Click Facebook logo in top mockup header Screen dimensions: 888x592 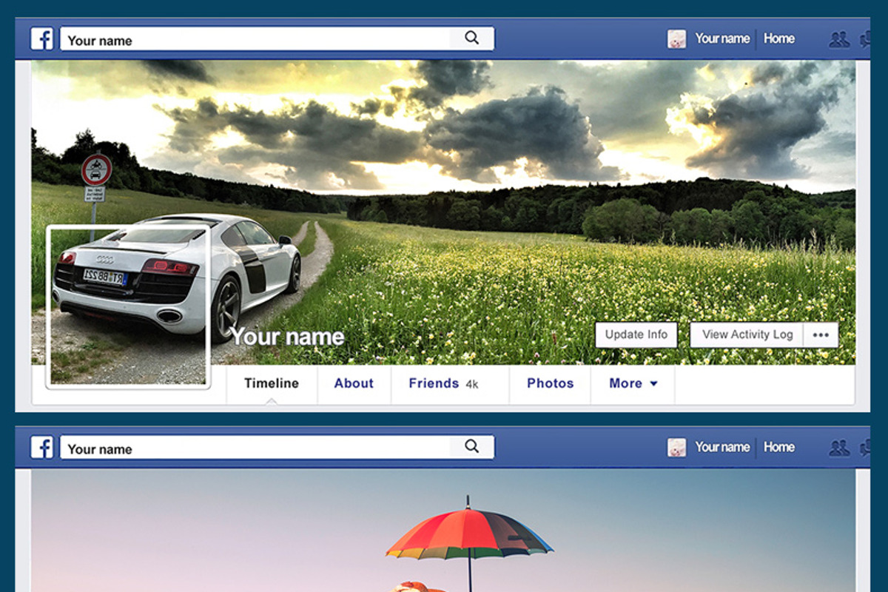point(41,39)
